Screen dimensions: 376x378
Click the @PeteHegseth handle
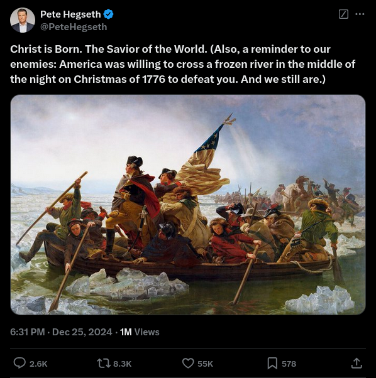pos(74,27)
